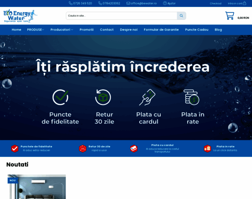Click Plata in rate benefit text

click(225, 147)
